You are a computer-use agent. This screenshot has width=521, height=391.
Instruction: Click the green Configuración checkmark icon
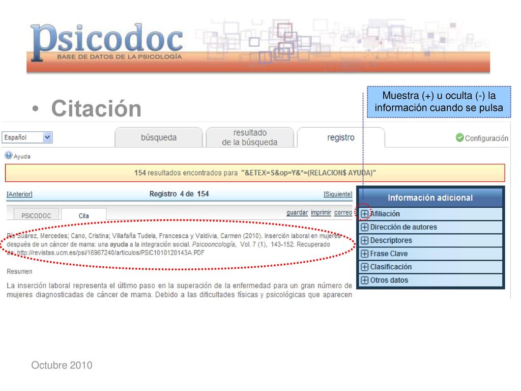coord(459,137)
